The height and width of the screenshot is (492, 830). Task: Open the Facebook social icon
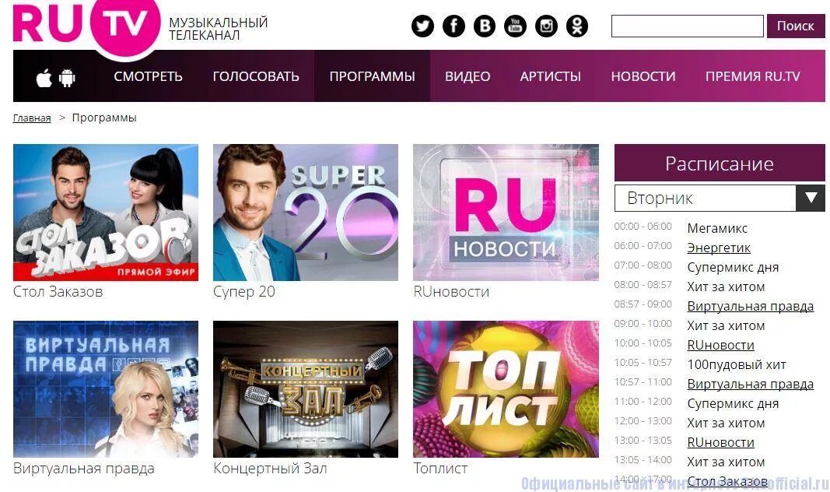454,26
